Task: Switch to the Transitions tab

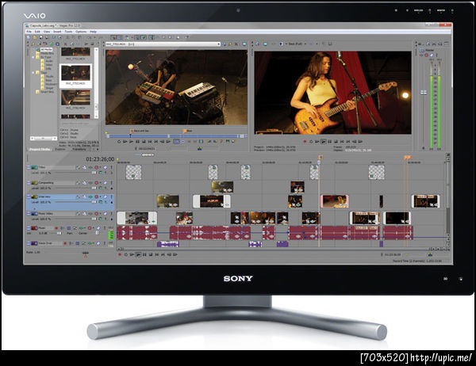Action: 79,149
